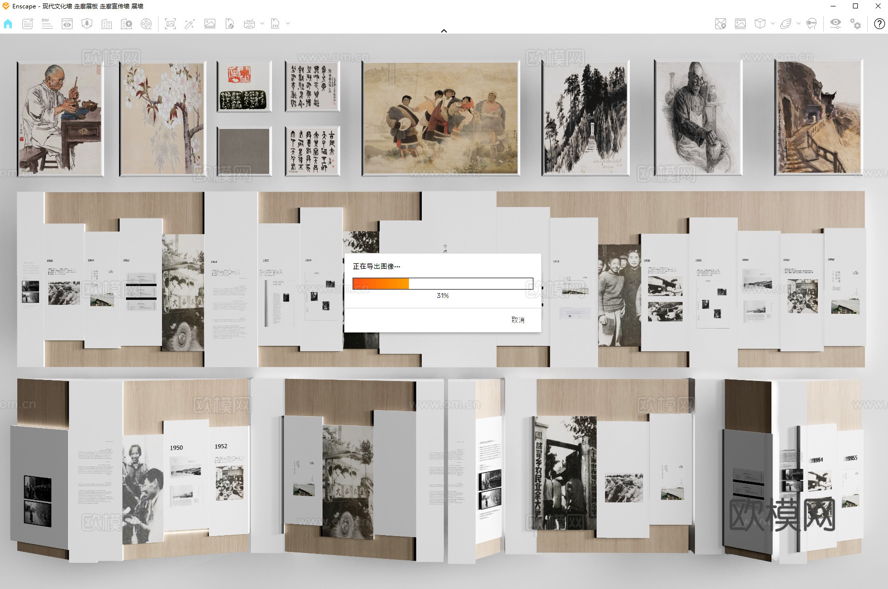Screen dimensions: 888x589
Task: Click the 1952 panel heading
Action: (221, 446)
